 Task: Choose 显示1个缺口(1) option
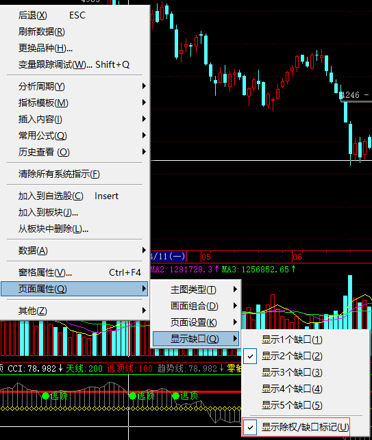[306, 339]
